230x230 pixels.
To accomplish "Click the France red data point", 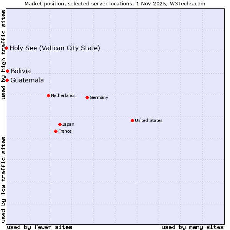I will click(x=56, y=131).
